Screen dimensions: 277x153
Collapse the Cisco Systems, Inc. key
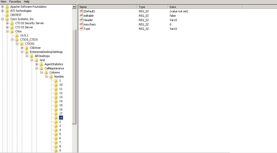[3, 19]
